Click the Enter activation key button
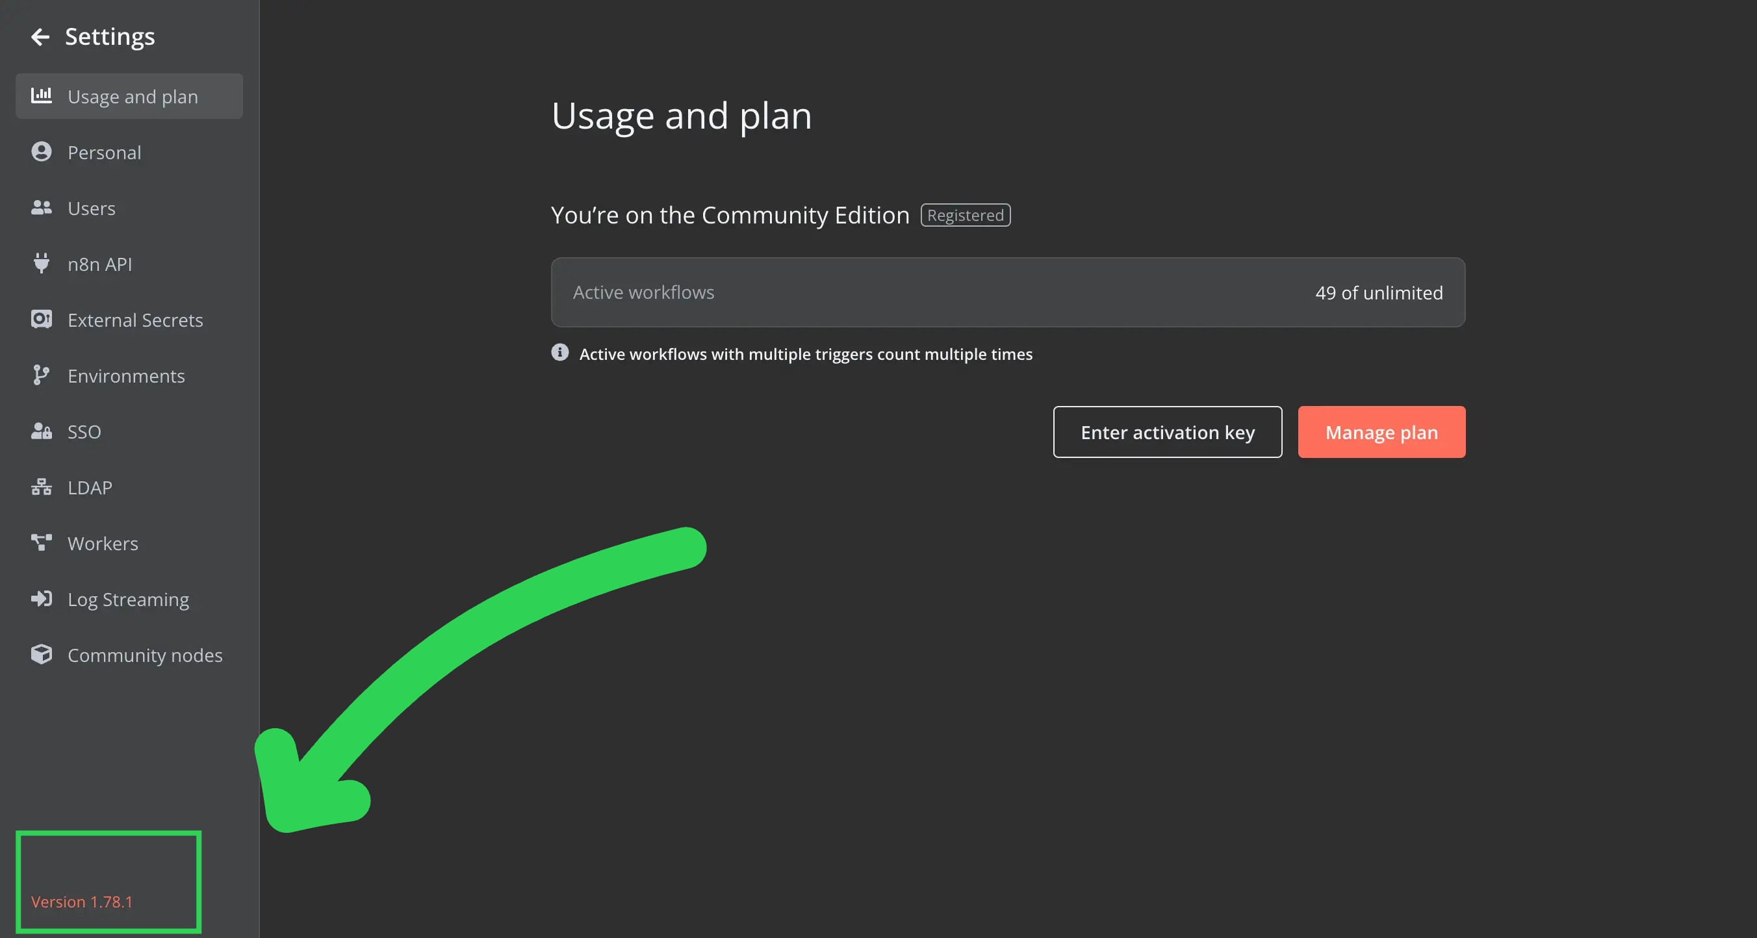Image resolution: width=1757 pixels, height=938 pixels. click(1167, 432)
